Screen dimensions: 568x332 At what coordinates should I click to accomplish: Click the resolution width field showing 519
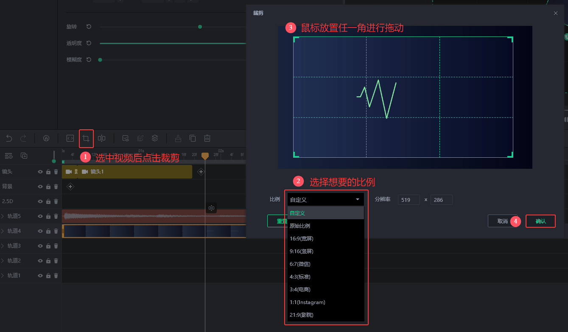(x=409, y=200)
